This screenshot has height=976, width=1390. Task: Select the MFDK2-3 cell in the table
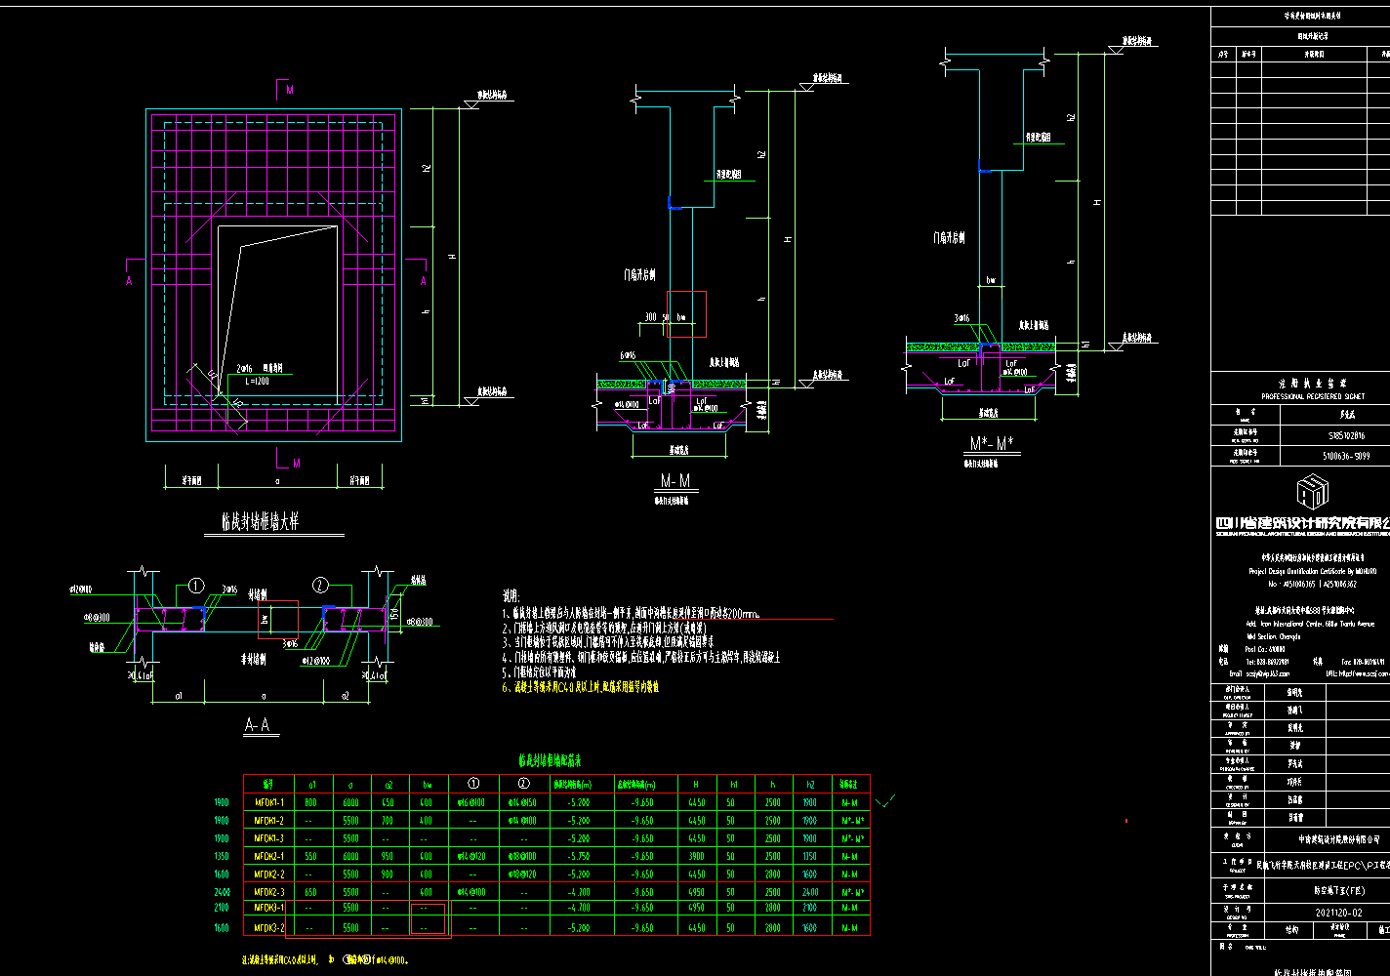pos(268,892)
